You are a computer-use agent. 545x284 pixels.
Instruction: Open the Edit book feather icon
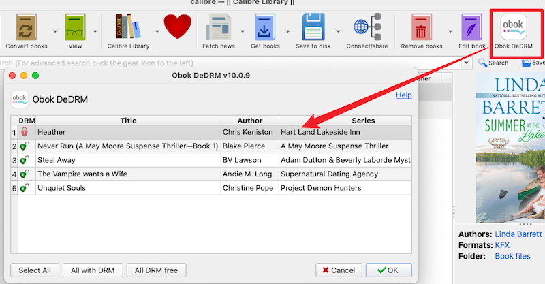(x=471, y=27)
